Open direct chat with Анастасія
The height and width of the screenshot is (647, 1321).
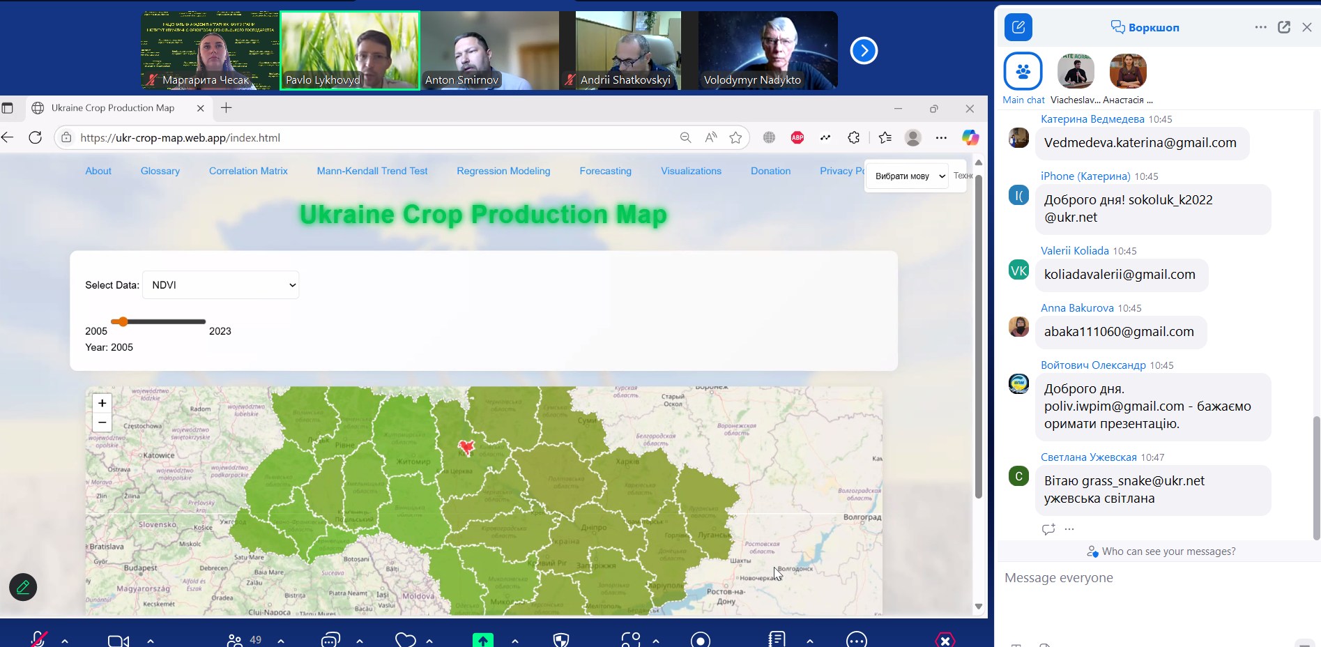tap(1128, 79)
